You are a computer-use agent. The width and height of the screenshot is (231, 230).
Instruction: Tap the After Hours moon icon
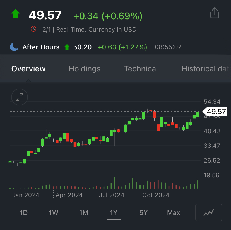pyautogui.click(x=14, y=47)
